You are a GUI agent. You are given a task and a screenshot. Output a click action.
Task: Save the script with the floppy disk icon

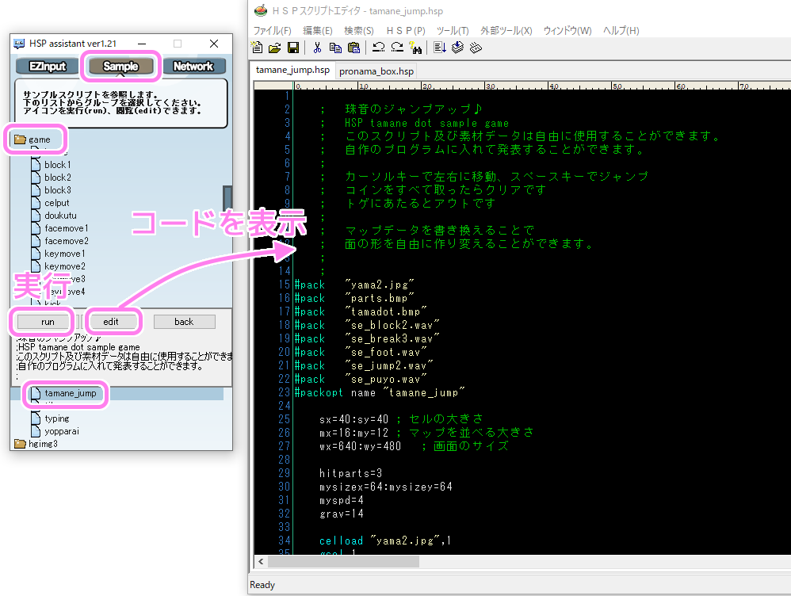[294, 48]
